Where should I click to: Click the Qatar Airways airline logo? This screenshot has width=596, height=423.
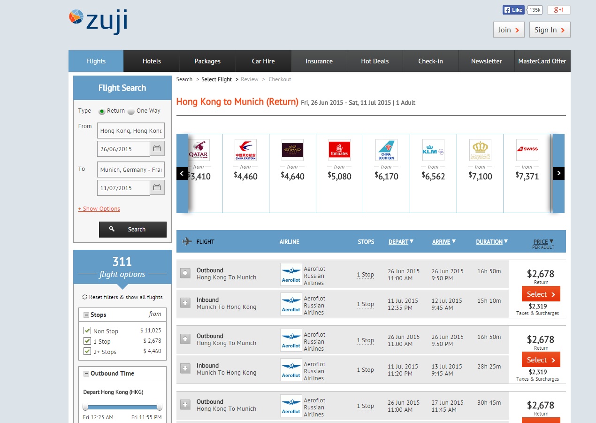[x=199, y=150]
